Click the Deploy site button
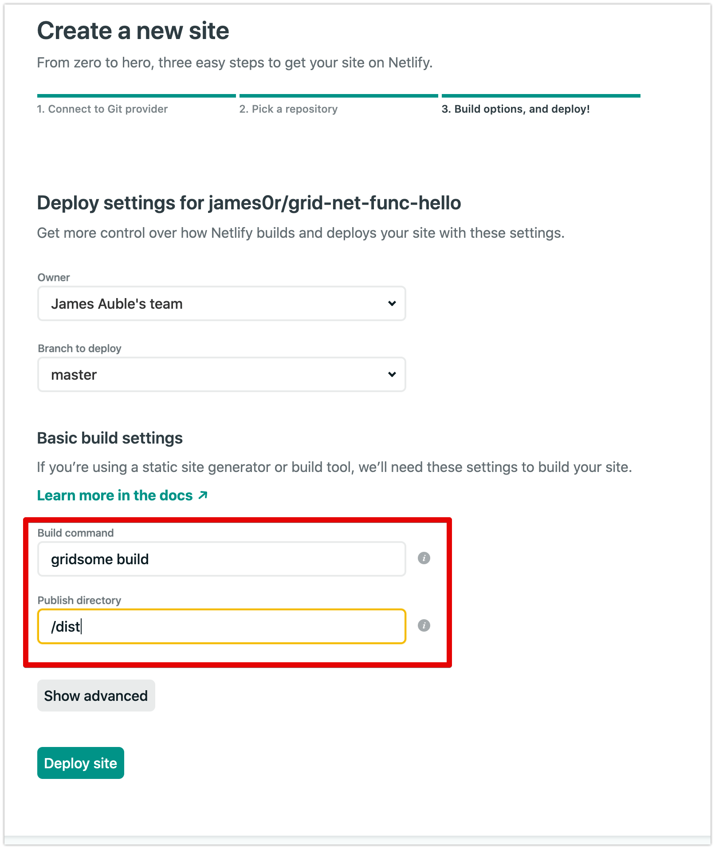Image resolution: width=715 pixels, height=849 pixels. coord(80,763)
